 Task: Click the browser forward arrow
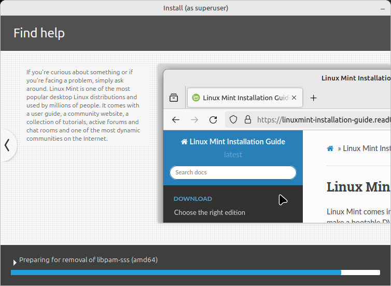(194, 120)
